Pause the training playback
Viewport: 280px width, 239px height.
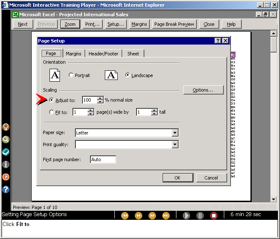(200, 215)
